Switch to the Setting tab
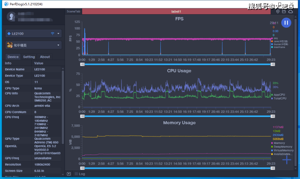Image resolution: width=300 pixels, height=179 pixels. pyautogui.click(x=29, y=57)
